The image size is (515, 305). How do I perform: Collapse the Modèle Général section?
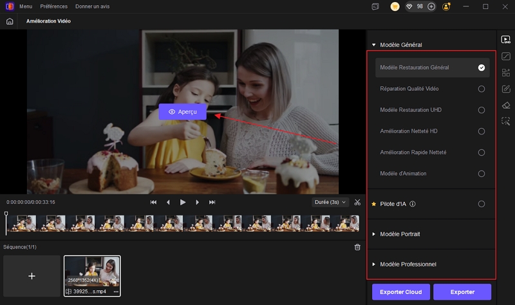(x=373, y=45)
